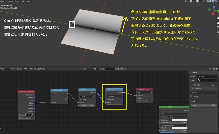Toggle camera view icon
219x134 pixels.
[218, 27]
